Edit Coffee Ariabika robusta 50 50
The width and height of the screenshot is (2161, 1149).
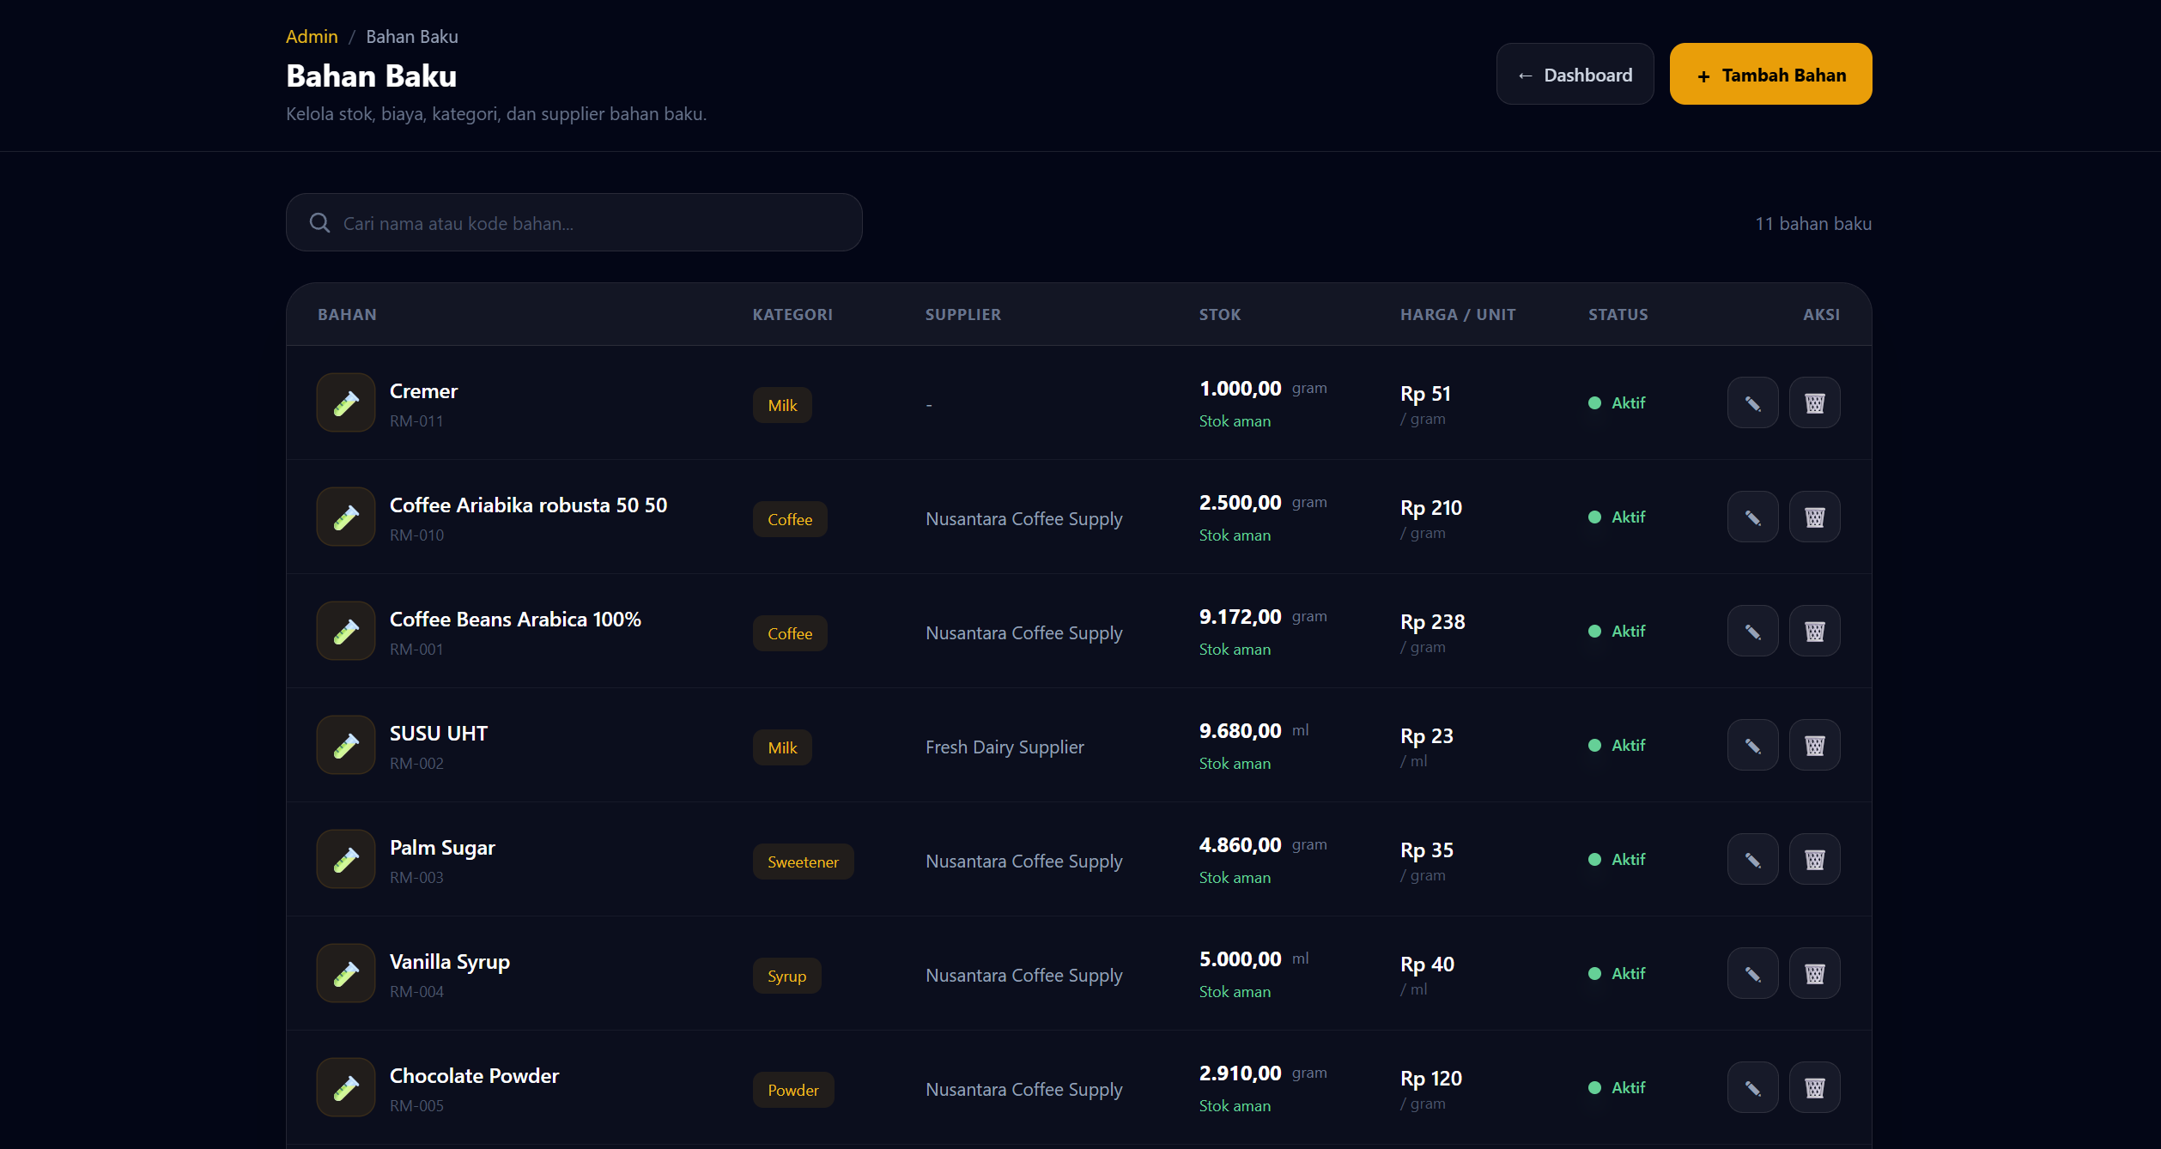coord(1752,517)
